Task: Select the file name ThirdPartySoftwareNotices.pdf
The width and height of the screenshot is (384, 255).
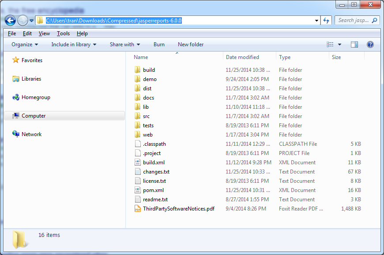Action: coord(179,209)
